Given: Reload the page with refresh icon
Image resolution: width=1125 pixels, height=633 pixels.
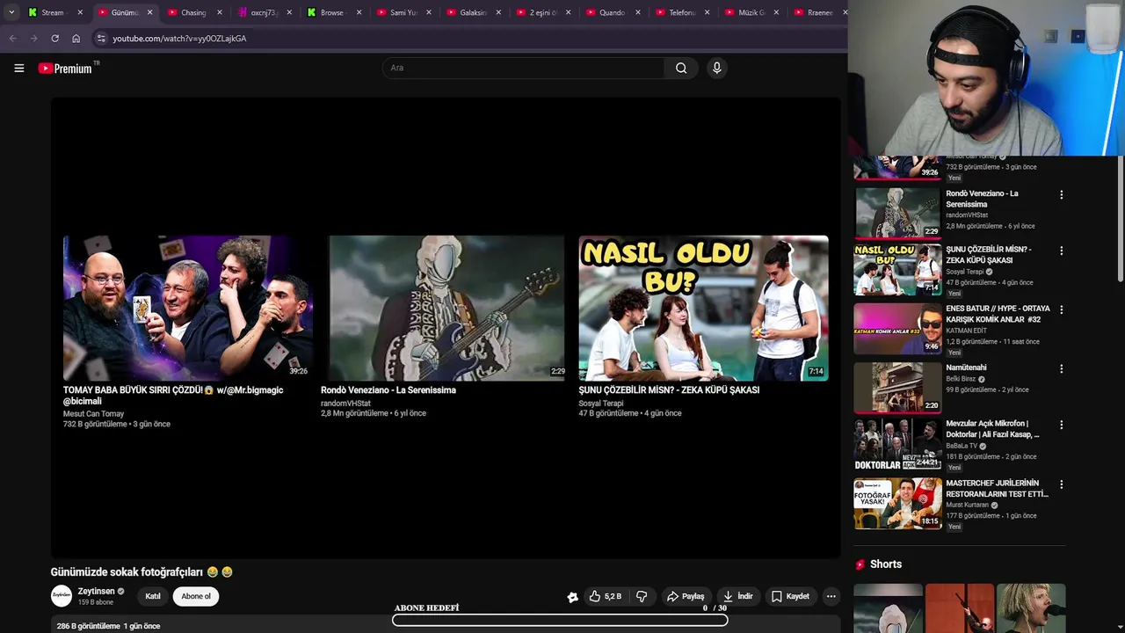Looking at the screenshot, I should tap(54, 39).
